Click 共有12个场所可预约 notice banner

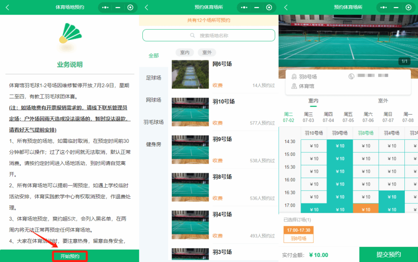tap(209, 20)
